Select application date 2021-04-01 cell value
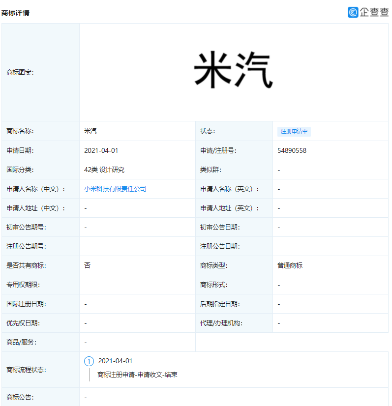The height and width of the screenshot is (406, 392). coord(101,150)
